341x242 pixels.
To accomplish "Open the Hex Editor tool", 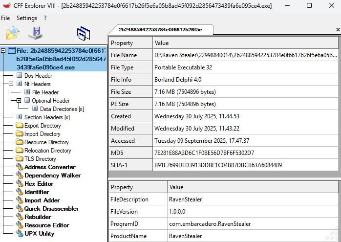I will [39, 184].
